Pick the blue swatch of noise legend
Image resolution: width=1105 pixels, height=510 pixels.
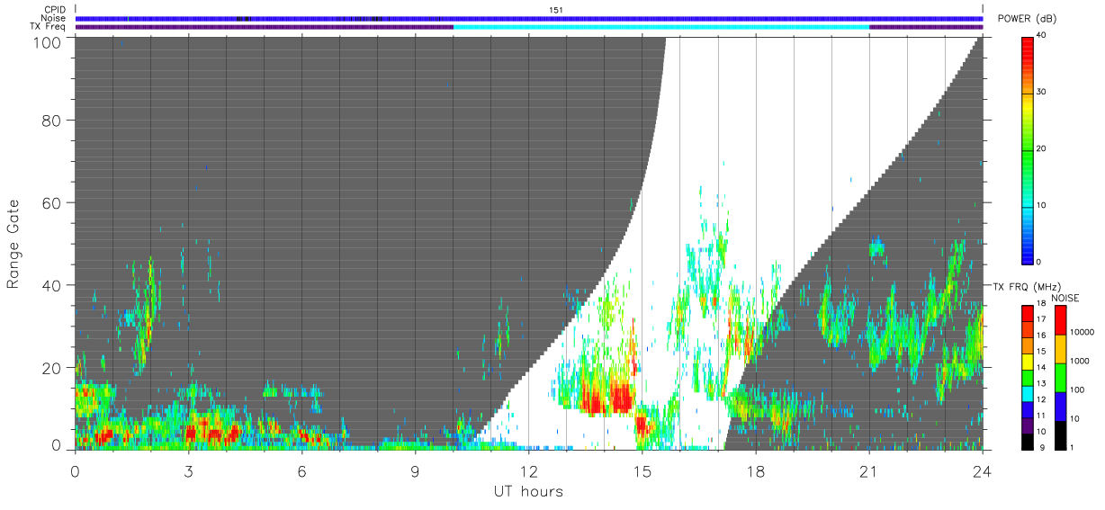click(x=1060, y=406)
